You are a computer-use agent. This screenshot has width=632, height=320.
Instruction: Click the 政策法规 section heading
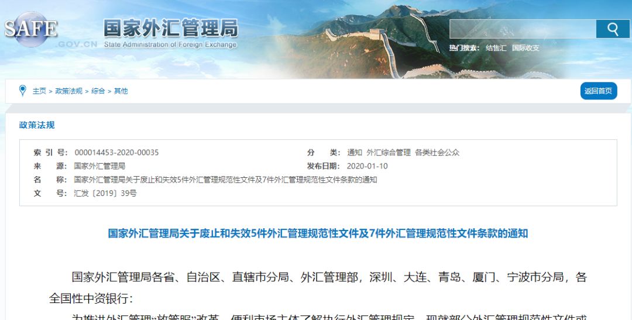click(37, 125)
